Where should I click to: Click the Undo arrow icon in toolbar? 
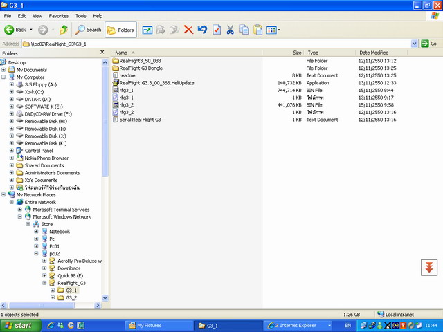202,30
